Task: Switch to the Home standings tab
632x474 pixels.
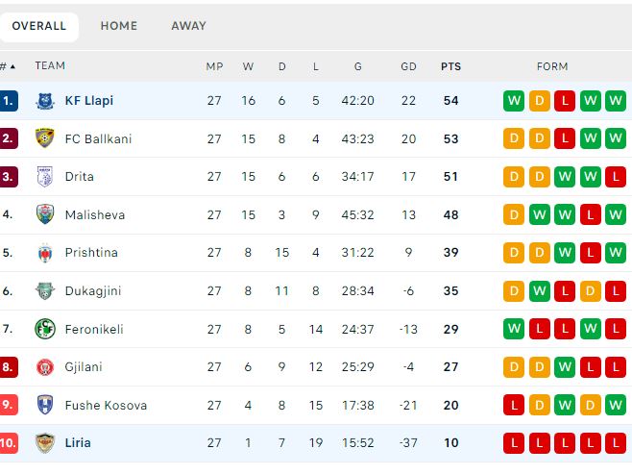Action: pyautogui.click(x=119, y=26)
